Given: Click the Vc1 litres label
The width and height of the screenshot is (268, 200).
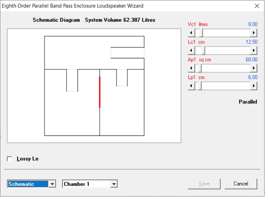Looking at the screenshot, I should 198,24.
